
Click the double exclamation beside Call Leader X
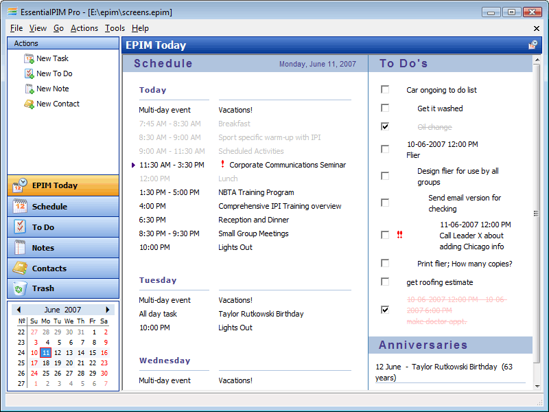click(x=399, y=235)
